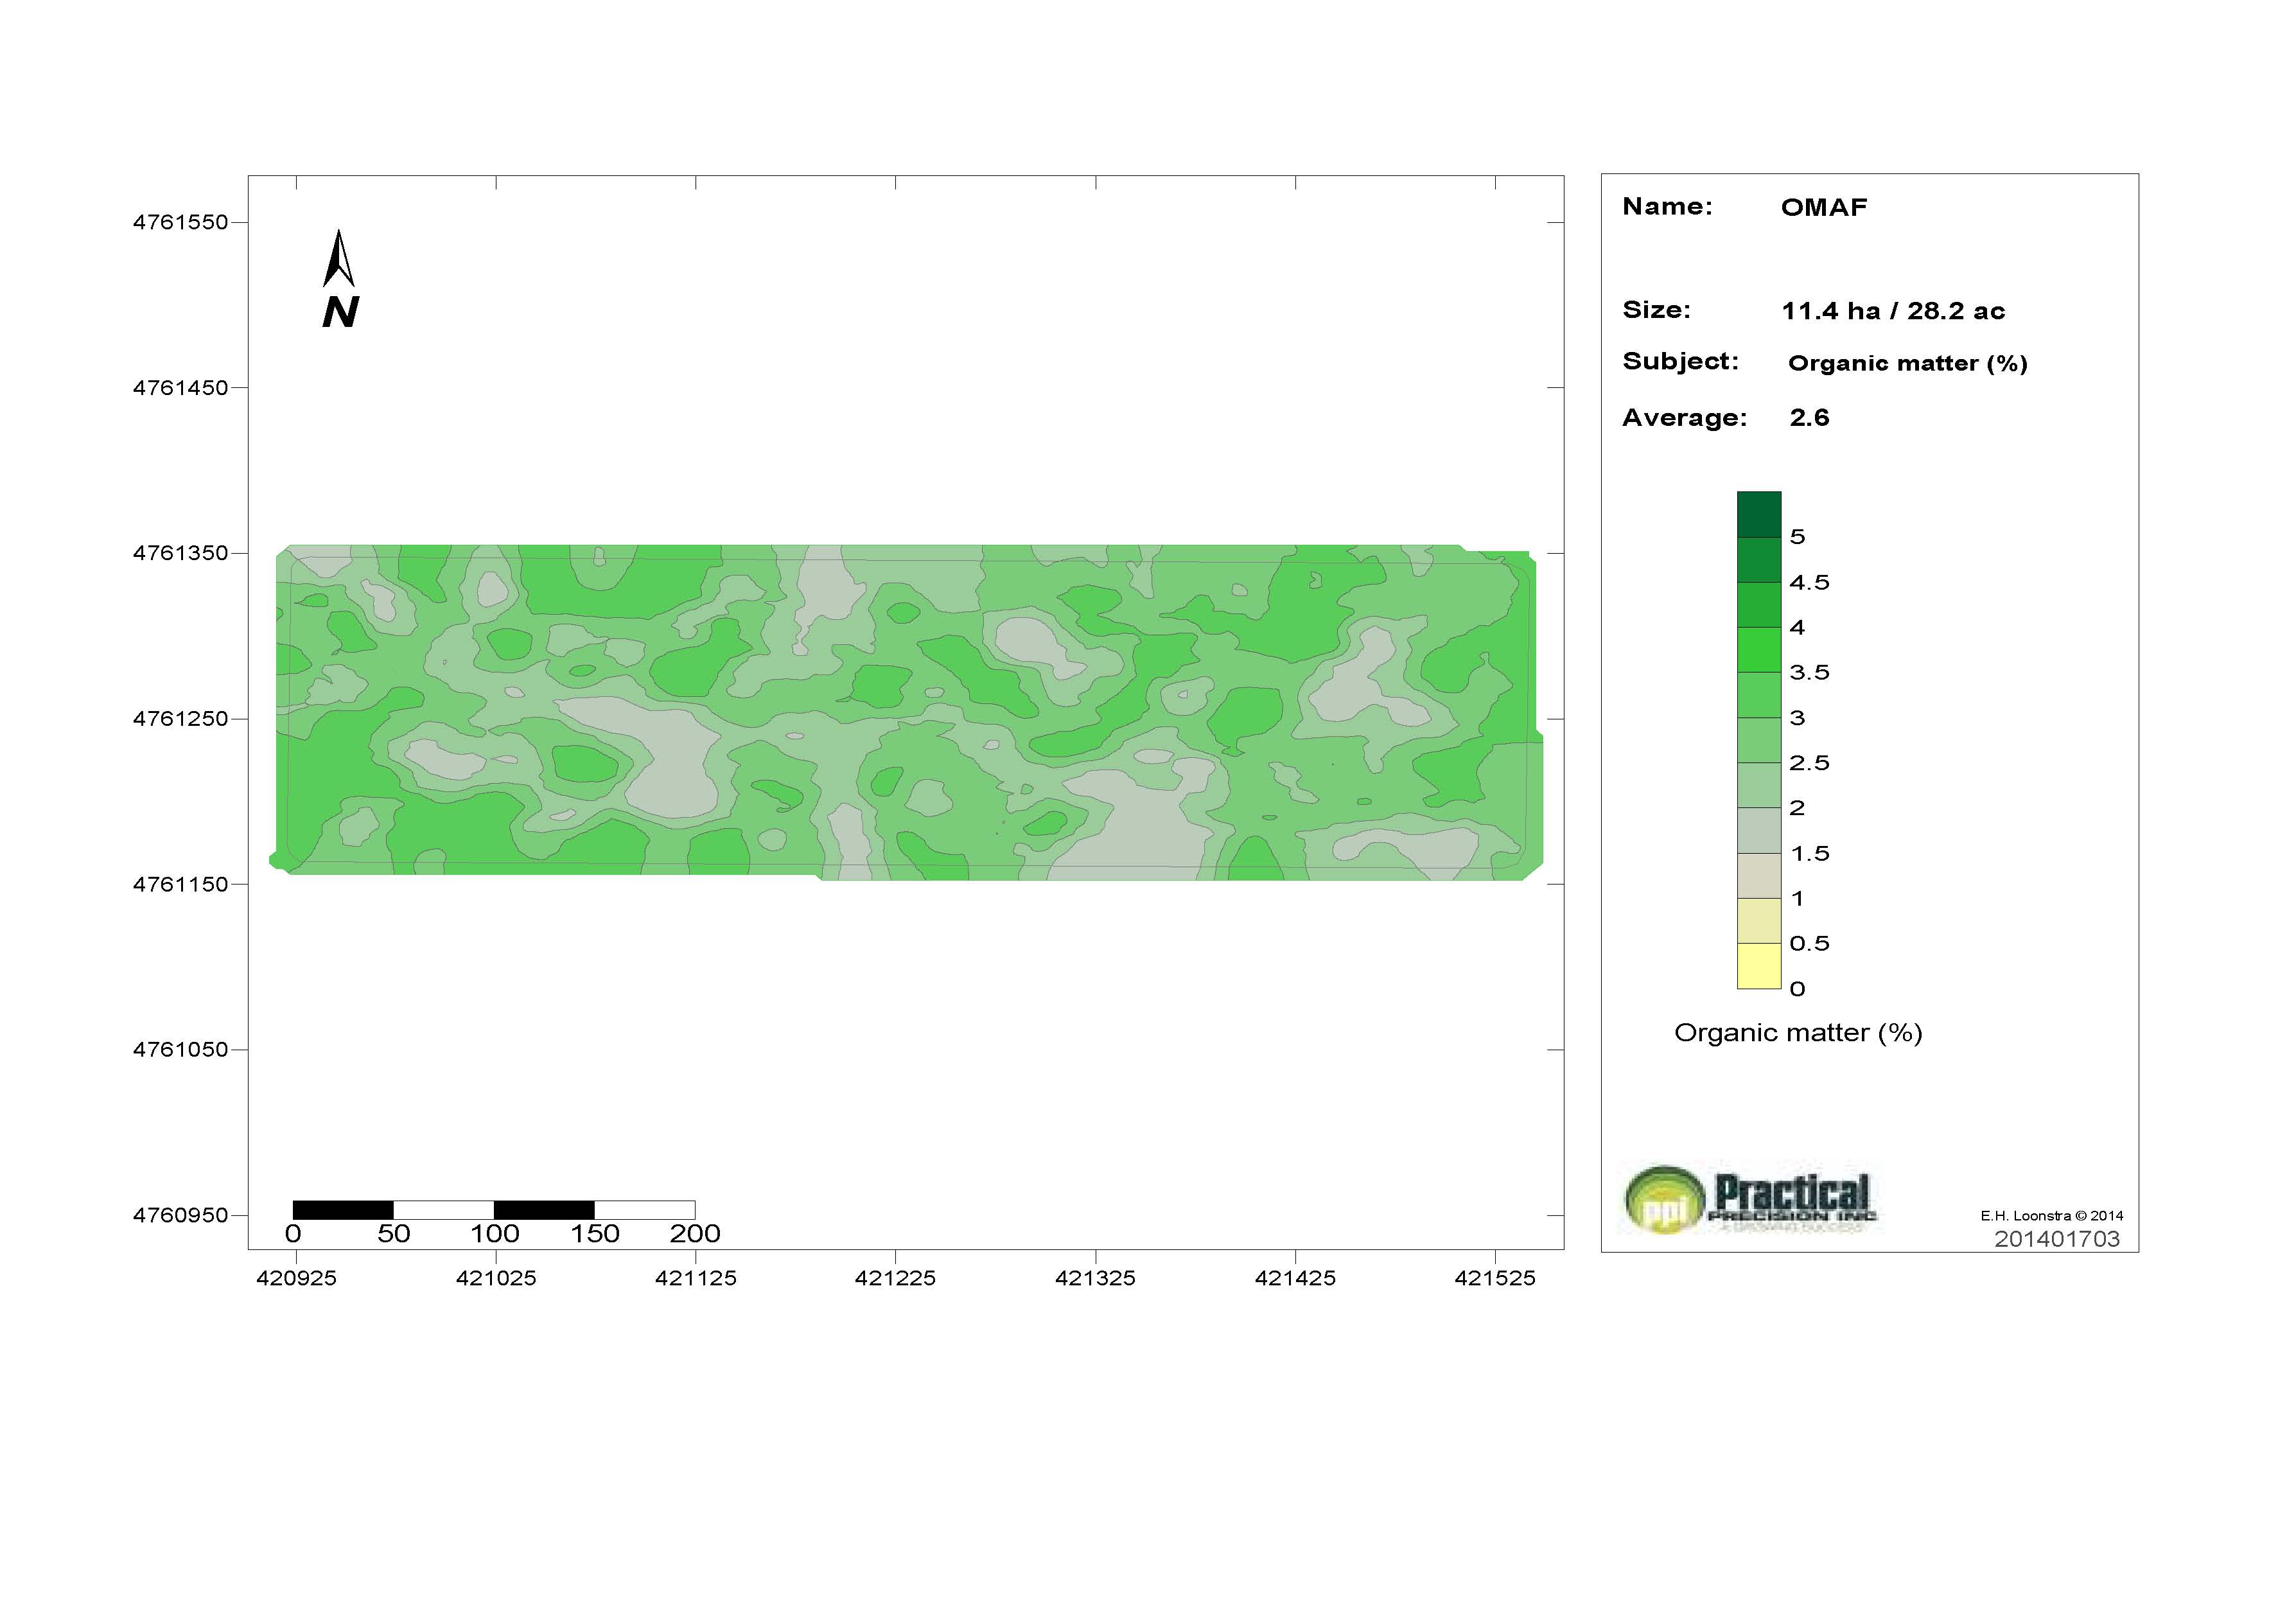Click the map number '201401703'
The height and width of the screenshot is (1611, 2296).
2057,1239
